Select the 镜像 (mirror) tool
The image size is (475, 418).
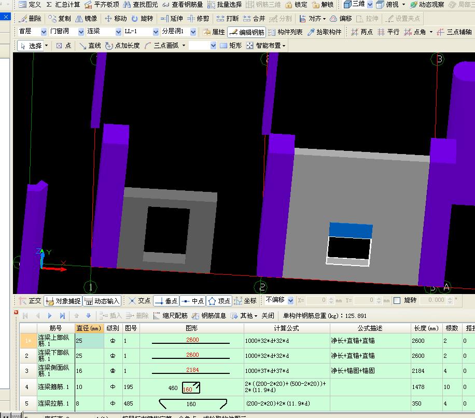click(x=86, y=19)
